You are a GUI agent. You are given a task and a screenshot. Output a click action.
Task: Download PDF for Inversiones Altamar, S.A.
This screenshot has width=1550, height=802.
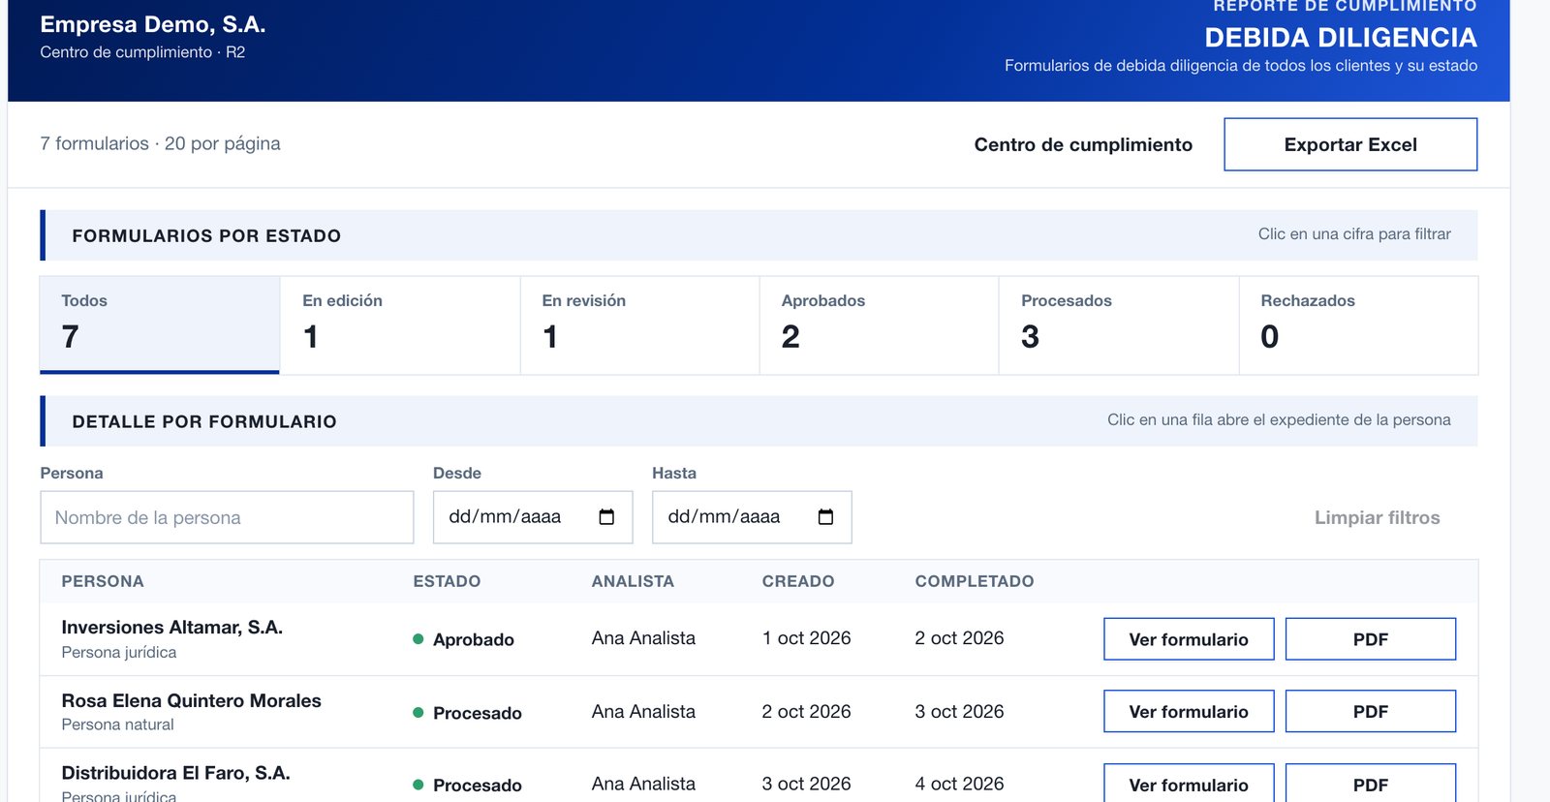[1371, 639]
